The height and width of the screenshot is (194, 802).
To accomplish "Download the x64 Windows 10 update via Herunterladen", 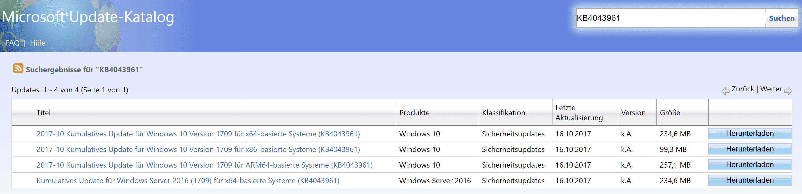I will click(750, 133).
